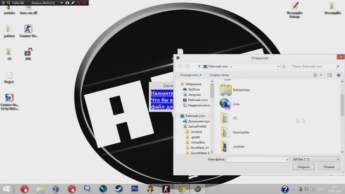Click the navigation pane scroll-down arrow
Image resolution: width=345 pixels, height=194 pixels.
coord(212,152)
